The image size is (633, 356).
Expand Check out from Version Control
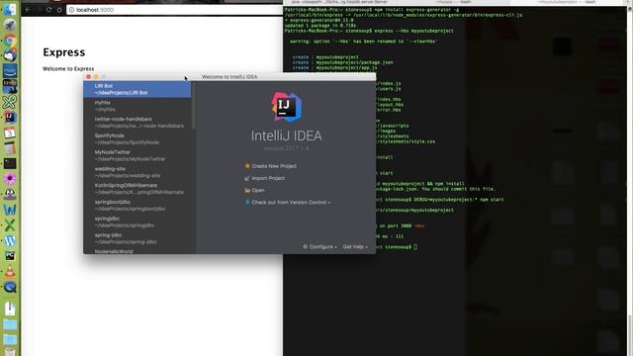point(288,202)
